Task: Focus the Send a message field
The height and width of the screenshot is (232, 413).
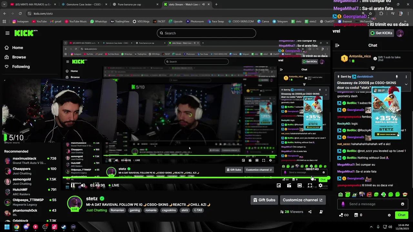Action: 373,204
